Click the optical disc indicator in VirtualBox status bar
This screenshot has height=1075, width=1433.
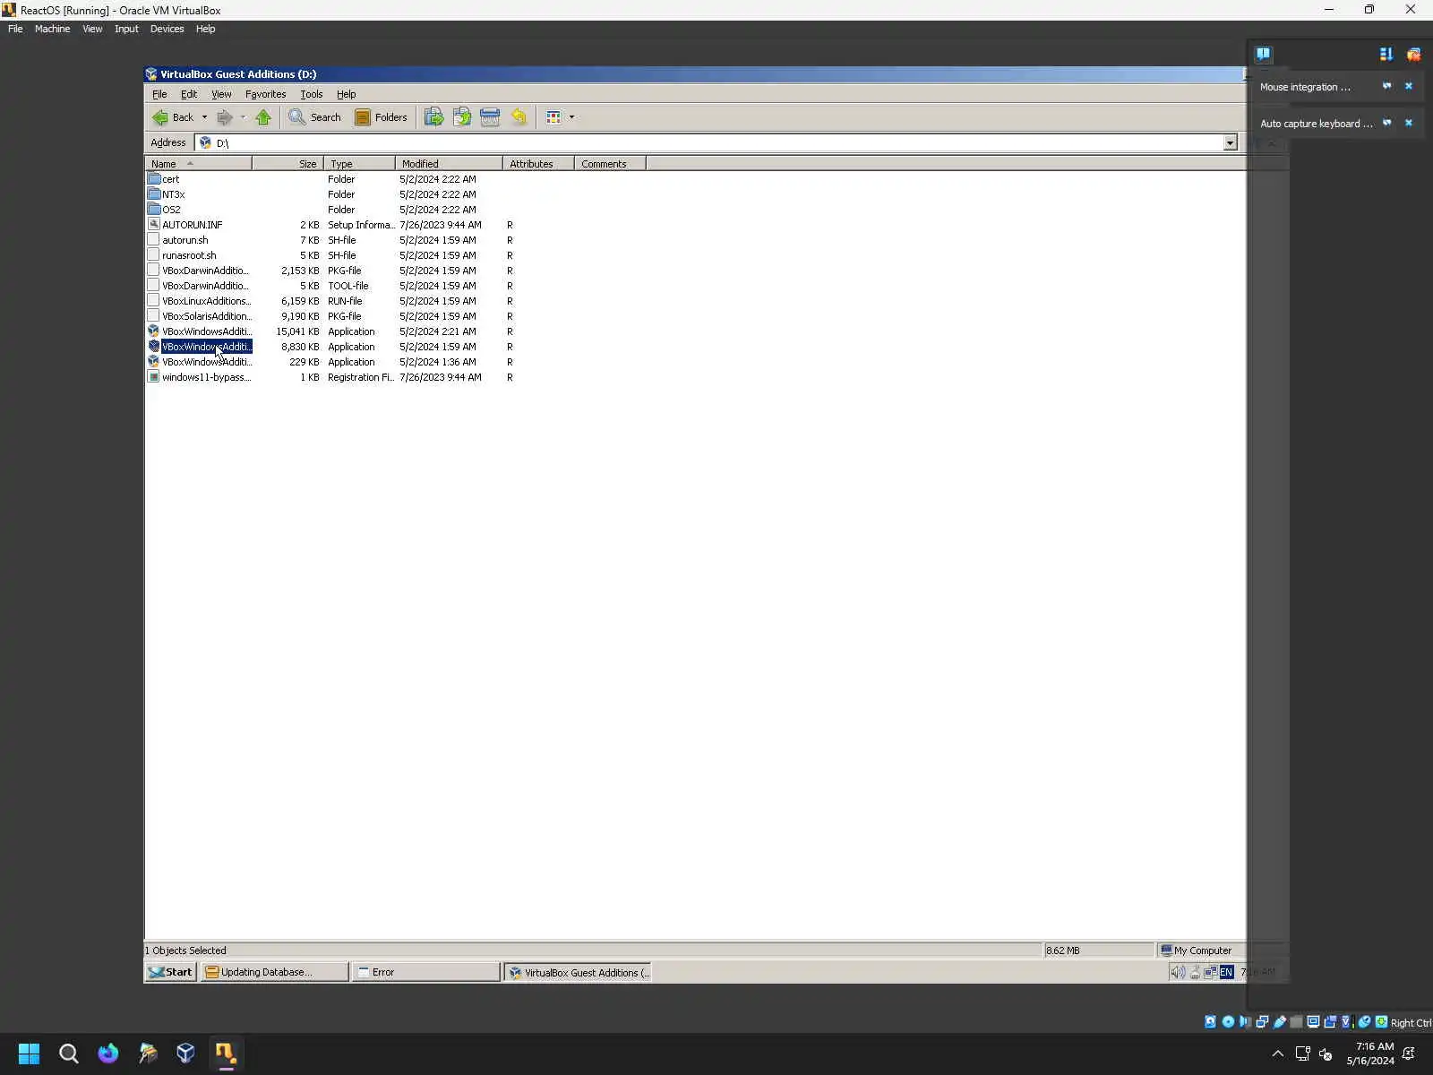pos(1228,1022)
